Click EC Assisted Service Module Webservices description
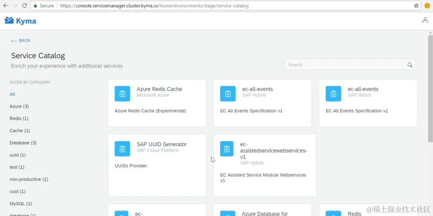 point(263,178)
